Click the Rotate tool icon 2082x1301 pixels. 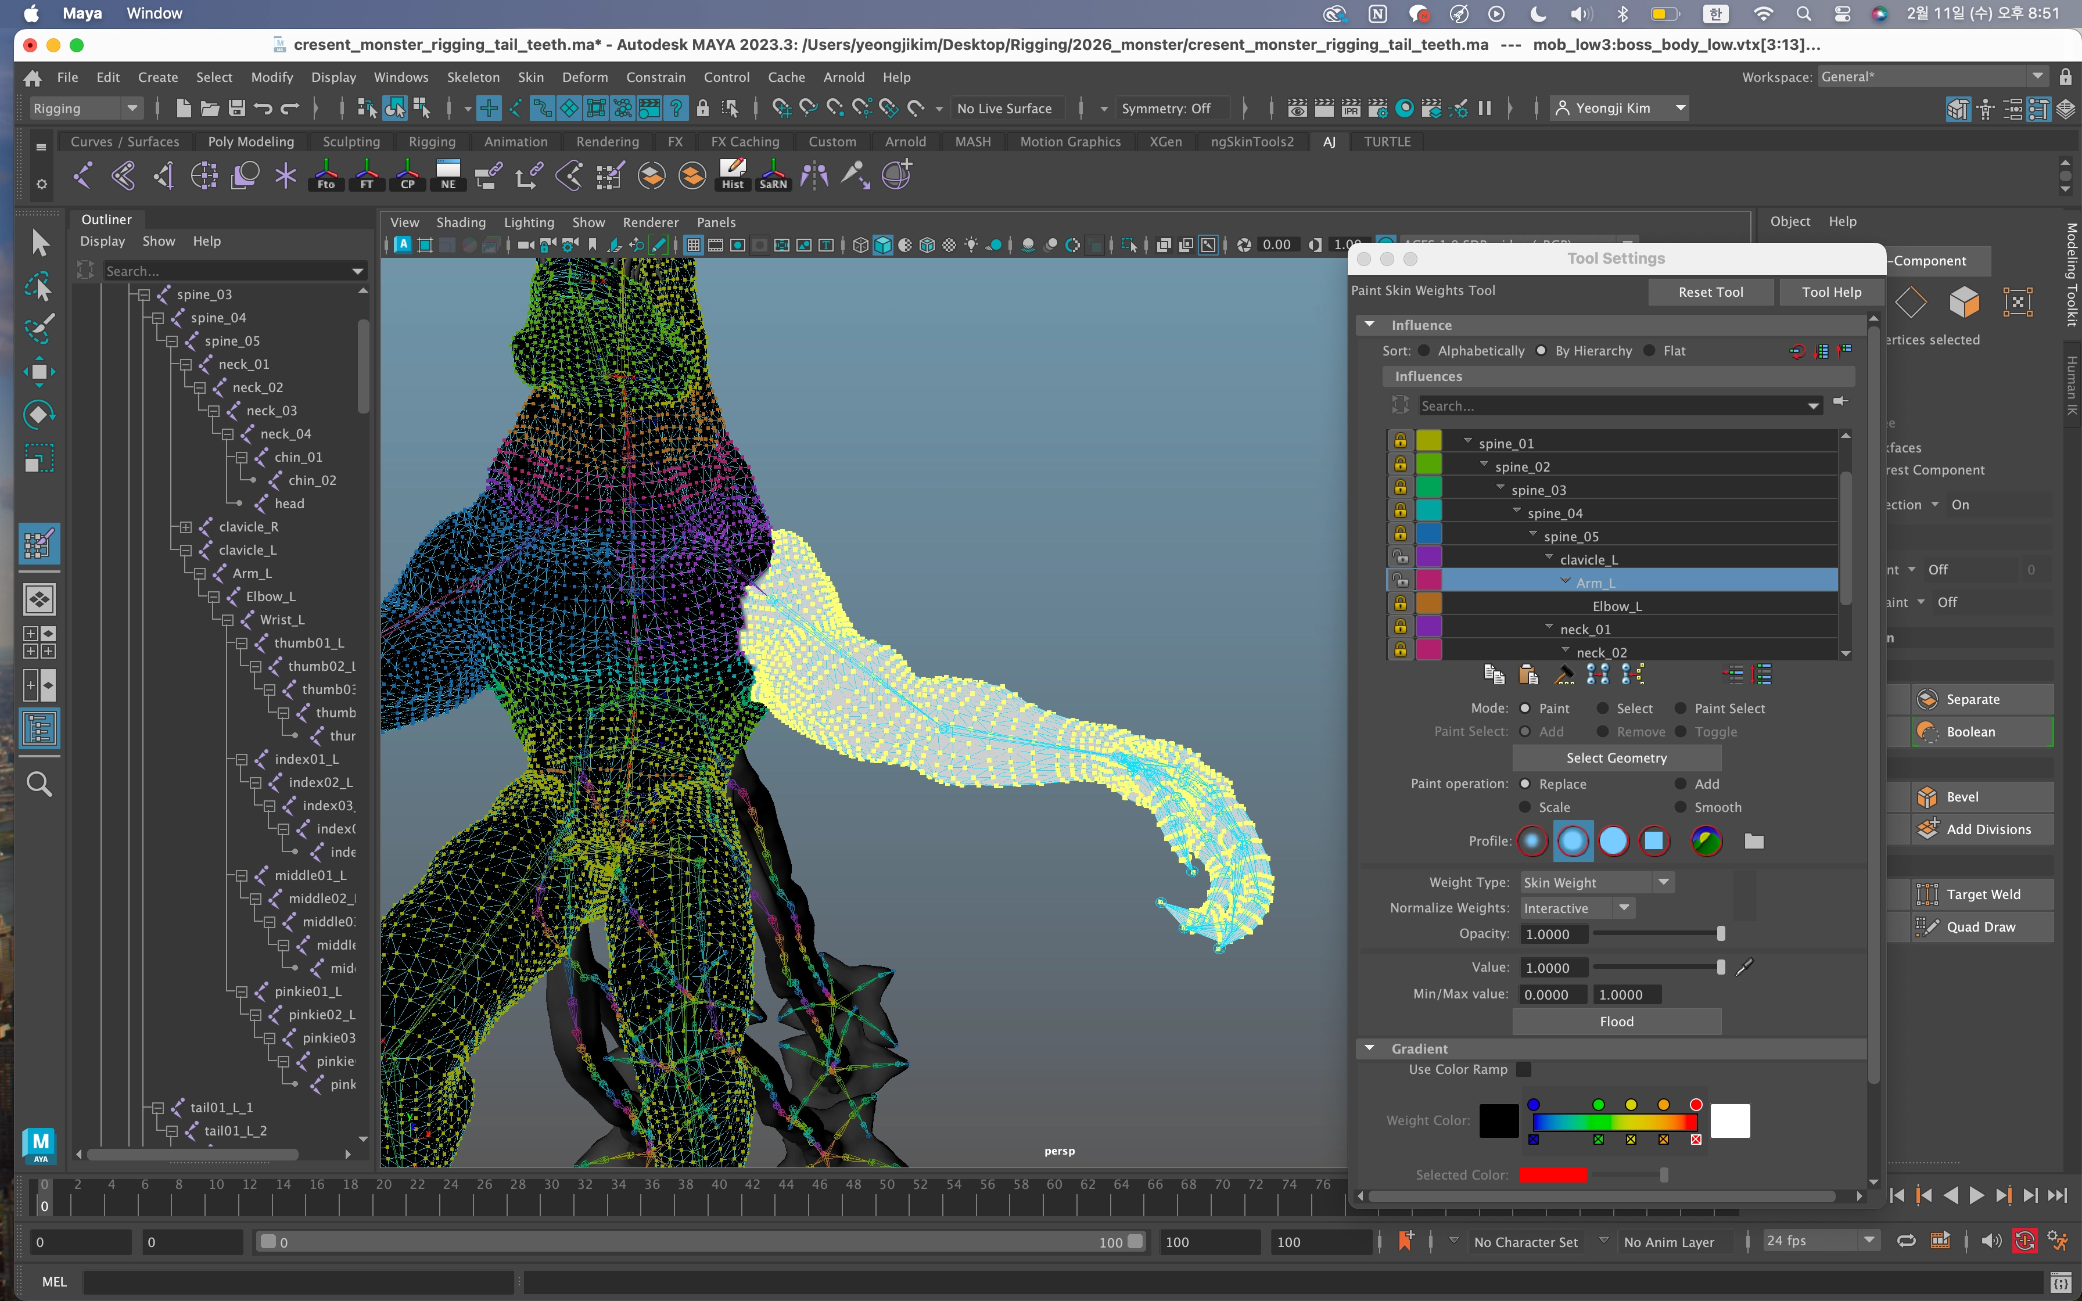point(39,414)
